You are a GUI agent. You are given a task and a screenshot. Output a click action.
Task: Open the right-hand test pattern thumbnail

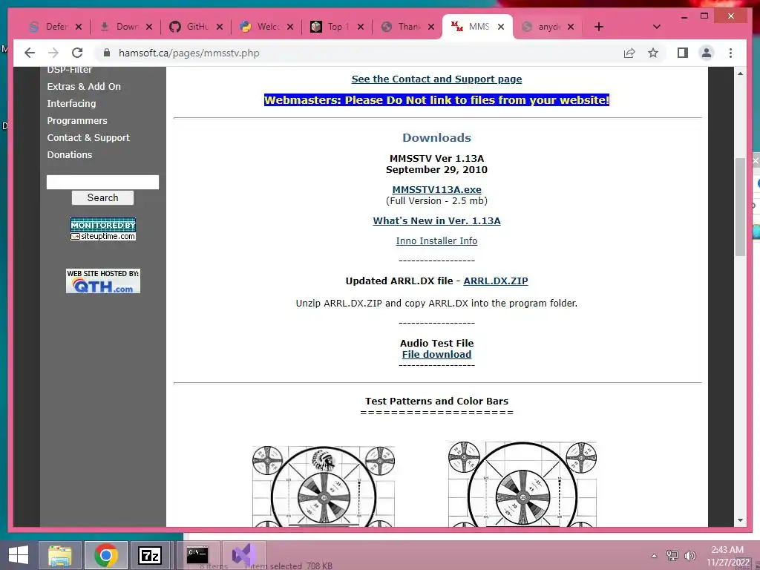(522, 484)
